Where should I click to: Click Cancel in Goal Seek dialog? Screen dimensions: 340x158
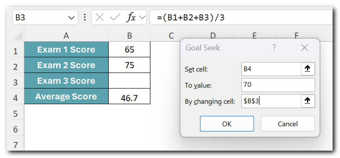pyautogui.click(x=288, y=124)
